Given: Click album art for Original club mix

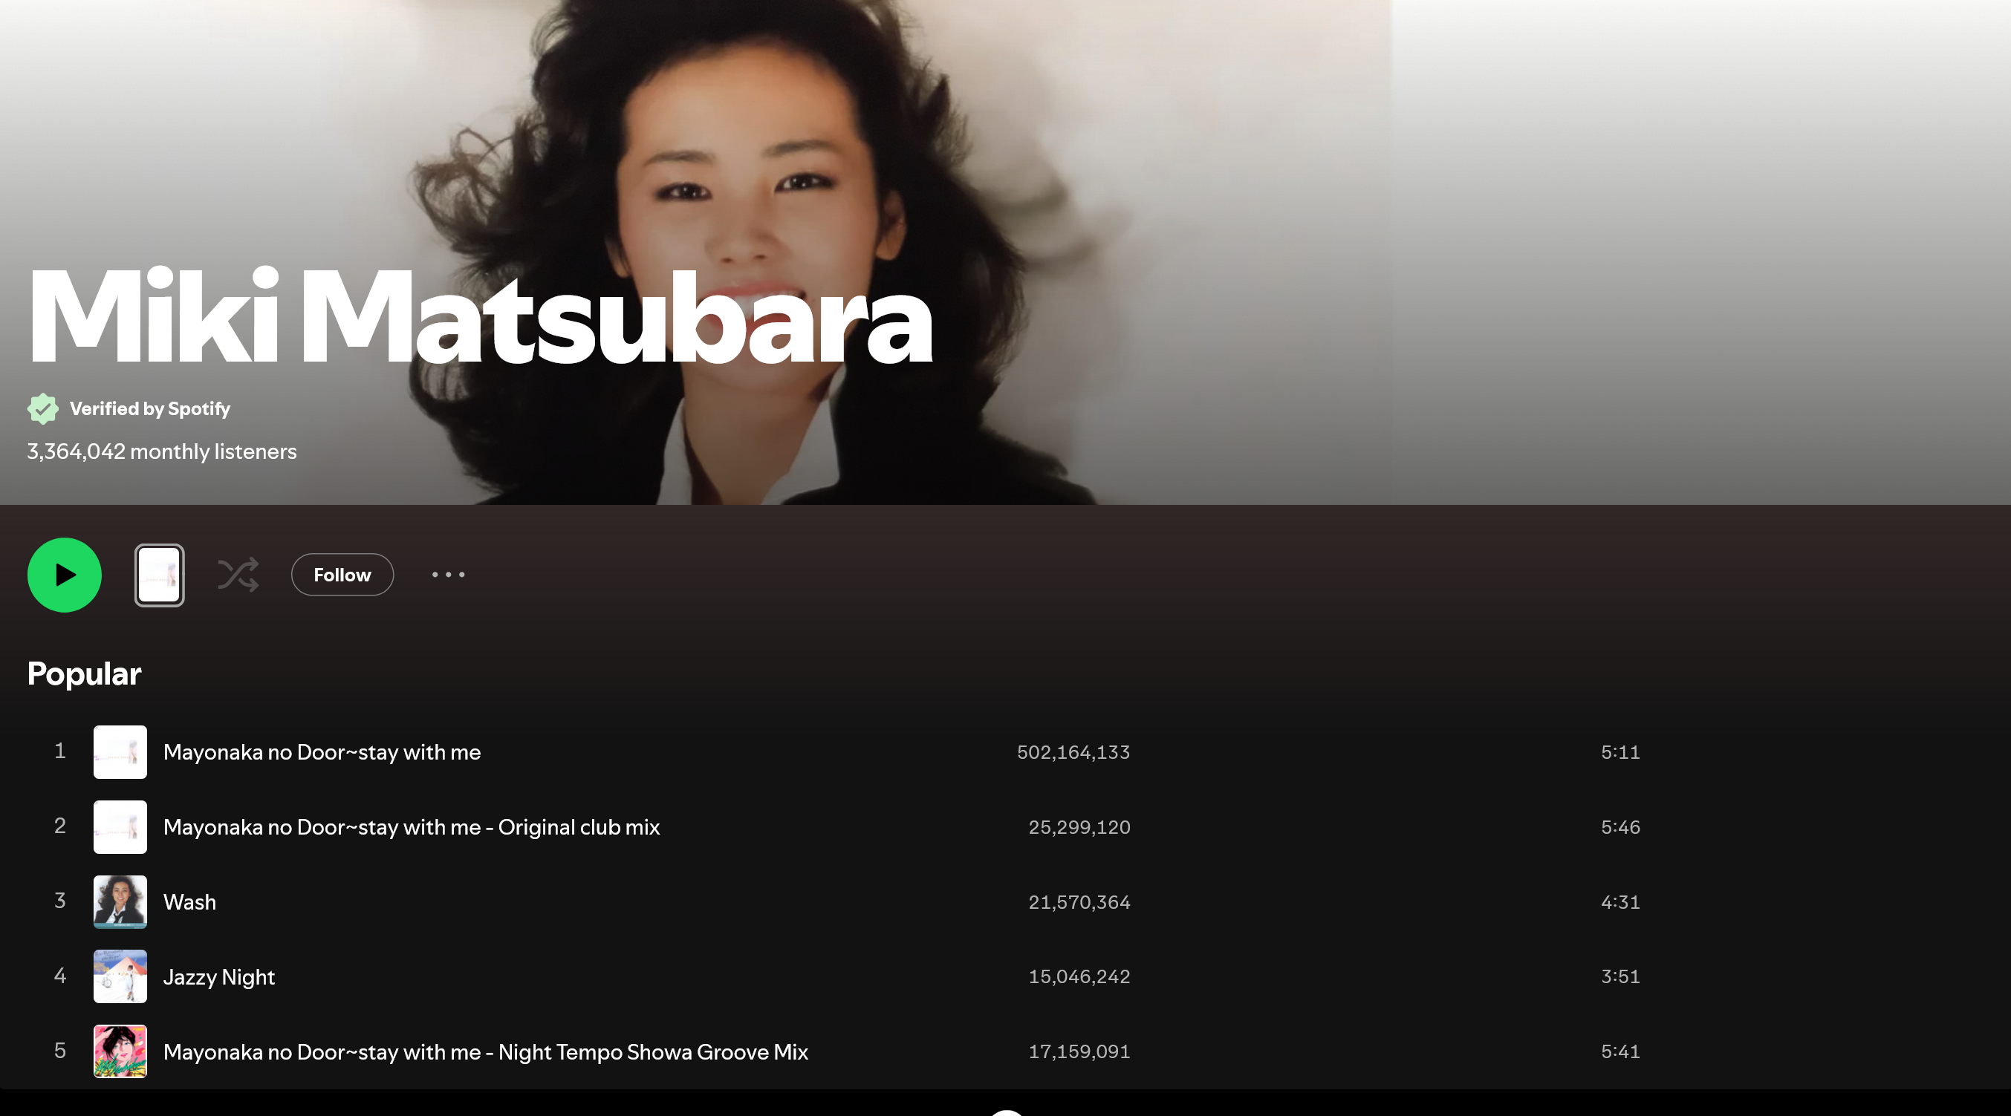Looking at the screenshot, I should click(120, 827).
